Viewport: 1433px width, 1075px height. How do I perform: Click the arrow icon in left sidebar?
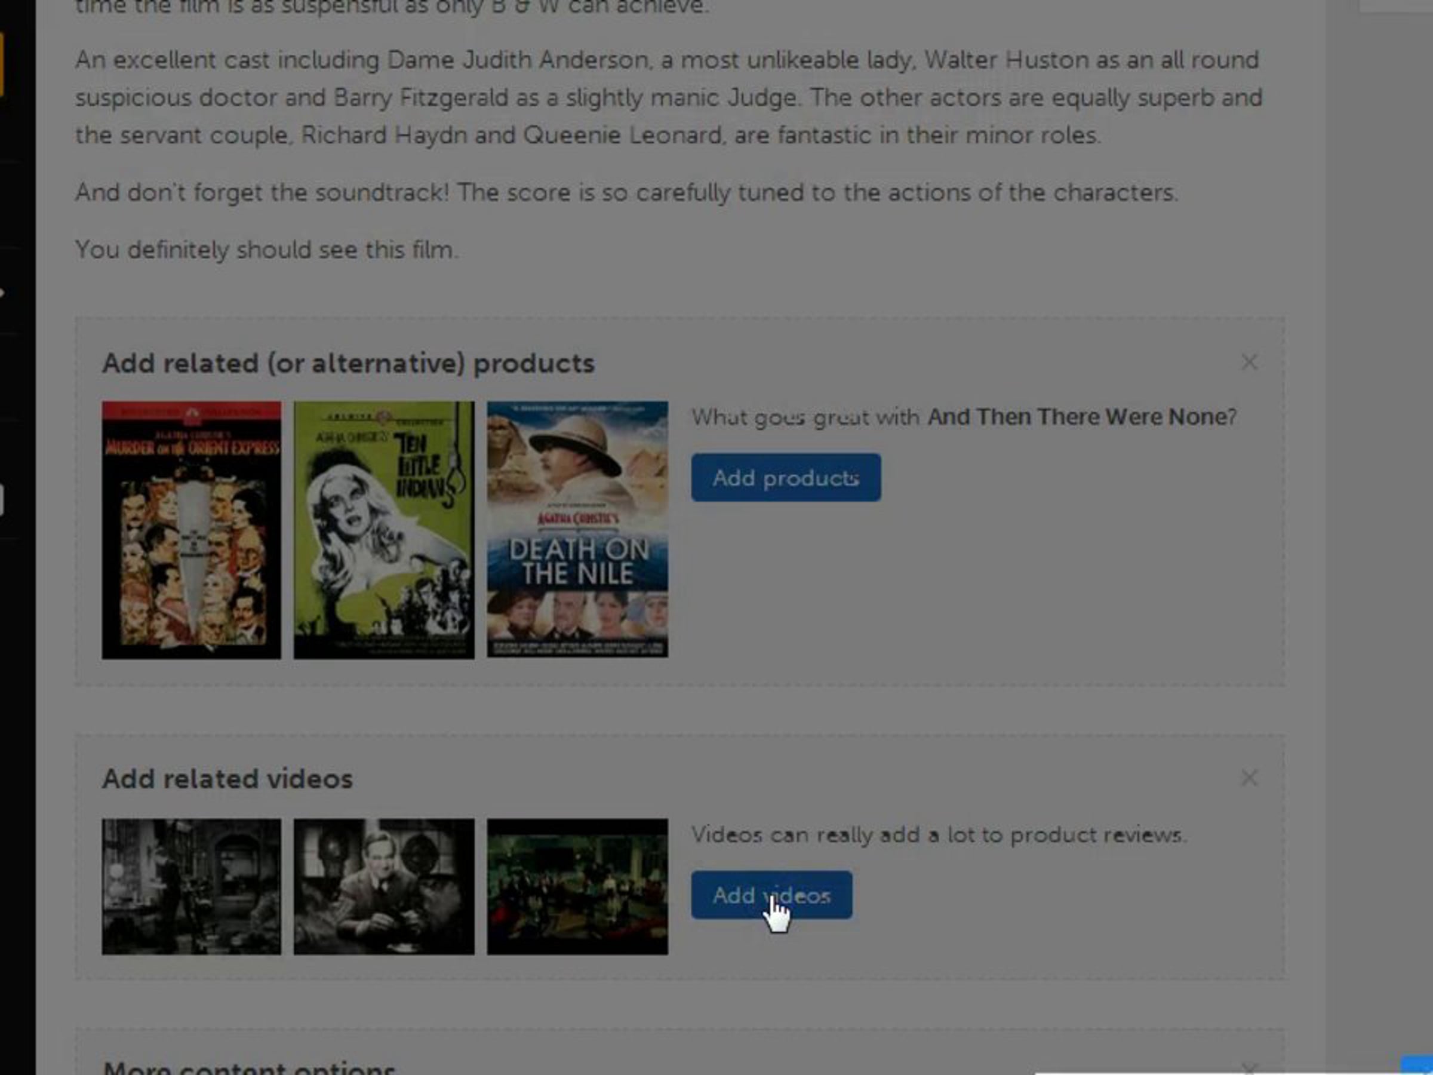pyautogui.click(x=2, y=293)
